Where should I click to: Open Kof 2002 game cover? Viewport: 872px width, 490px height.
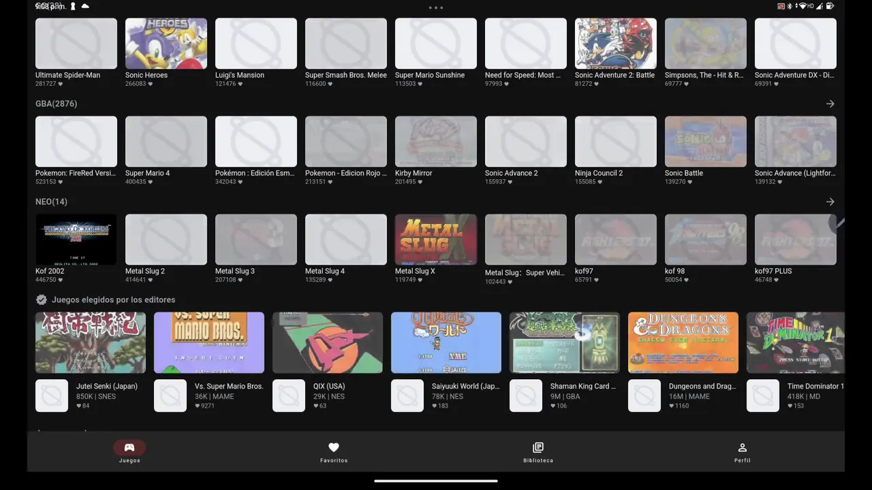click(76, 240)
